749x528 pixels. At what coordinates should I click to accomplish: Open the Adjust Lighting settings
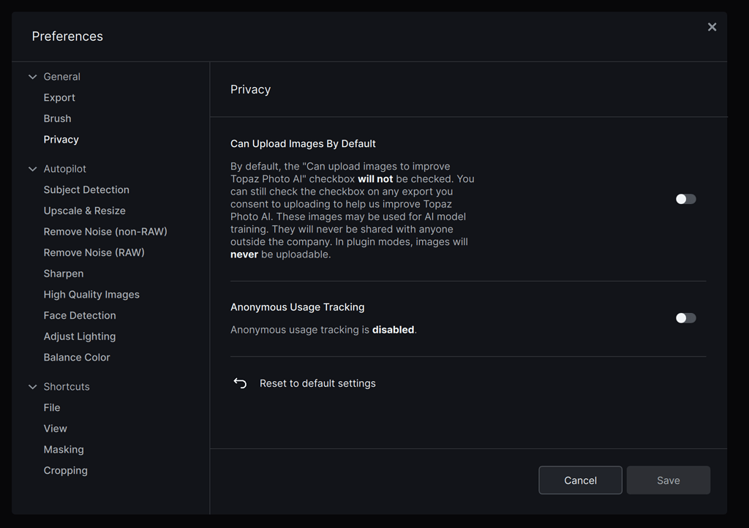point(80,336)
